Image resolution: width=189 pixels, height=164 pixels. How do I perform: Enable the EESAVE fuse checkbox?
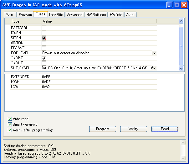44,48
